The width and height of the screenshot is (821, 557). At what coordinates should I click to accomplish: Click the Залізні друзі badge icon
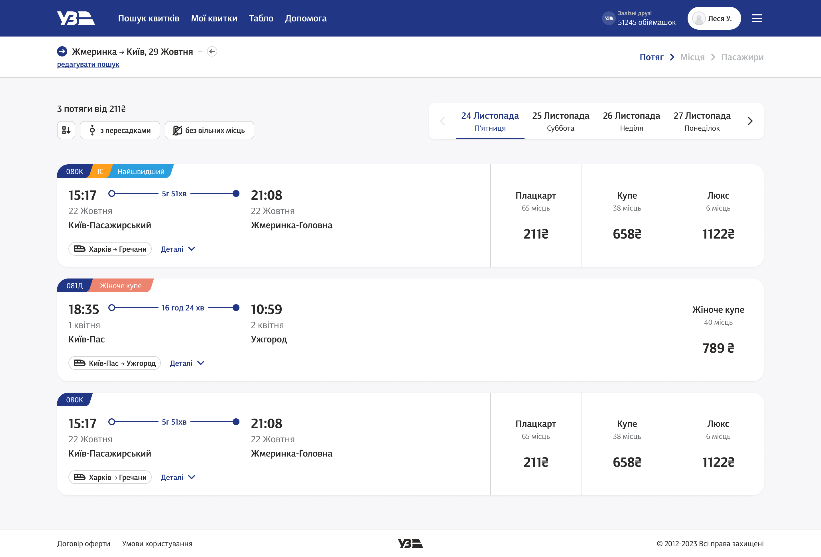608,18
